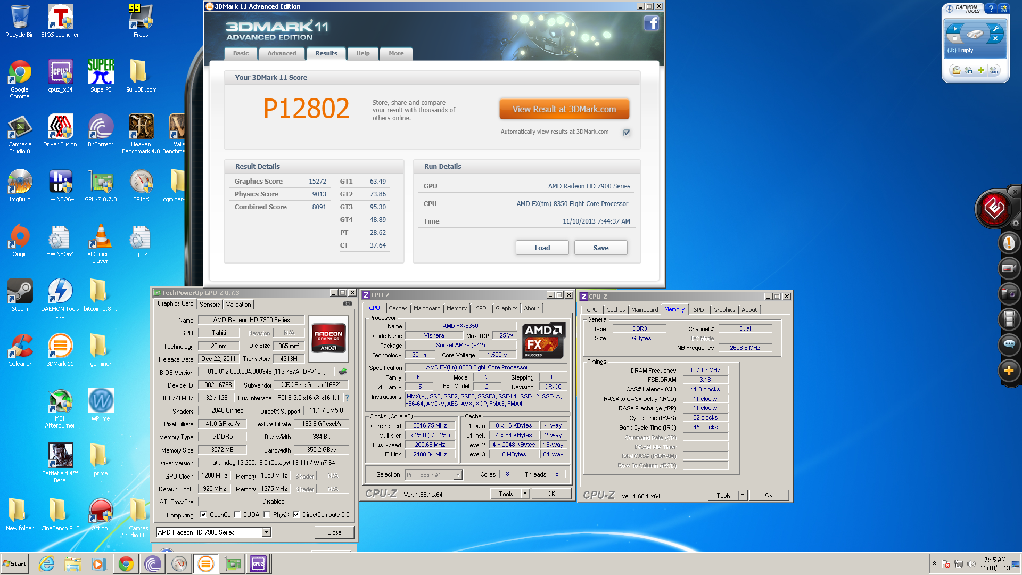Open ImgBurn desktop shortcut
Viewport: 1022px width, 575px height.
click(x=20, y=186)
